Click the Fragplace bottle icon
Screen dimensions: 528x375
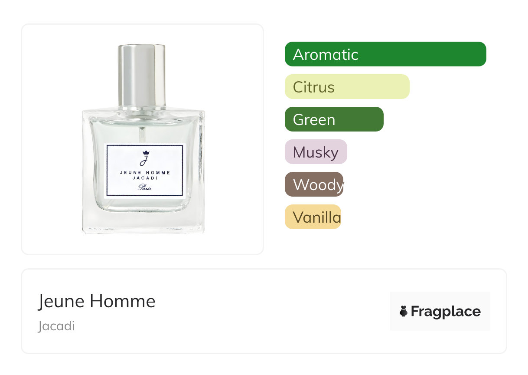click(404, 311)
